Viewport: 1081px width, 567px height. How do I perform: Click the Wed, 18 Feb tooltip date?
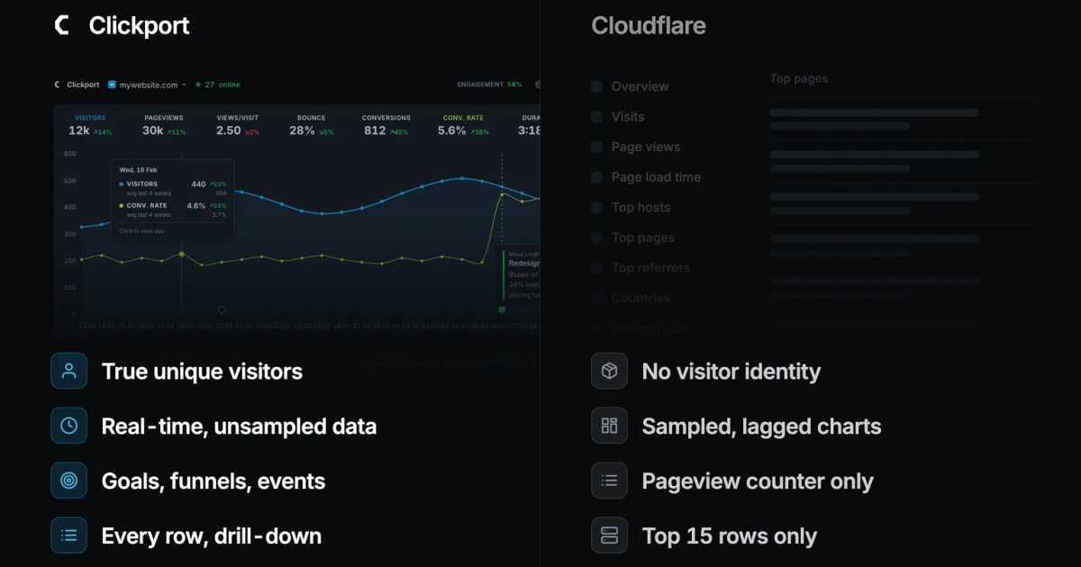138,169
